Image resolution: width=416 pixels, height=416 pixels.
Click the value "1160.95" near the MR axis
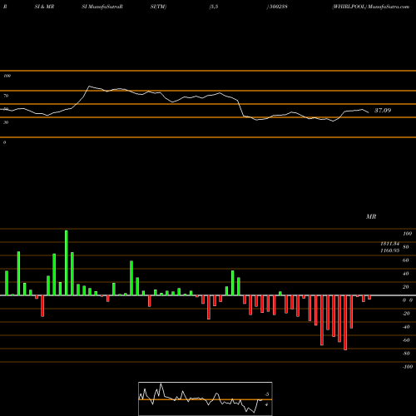(x=389, y=250)
